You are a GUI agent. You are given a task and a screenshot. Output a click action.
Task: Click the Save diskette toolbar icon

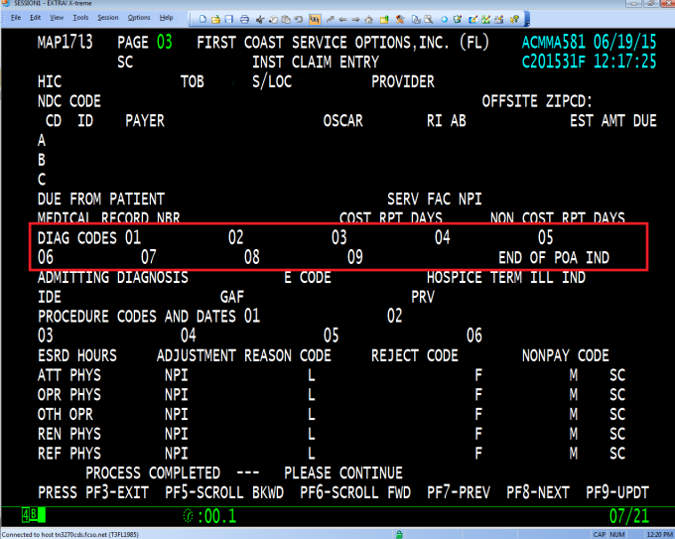click(x=229, y=18)
